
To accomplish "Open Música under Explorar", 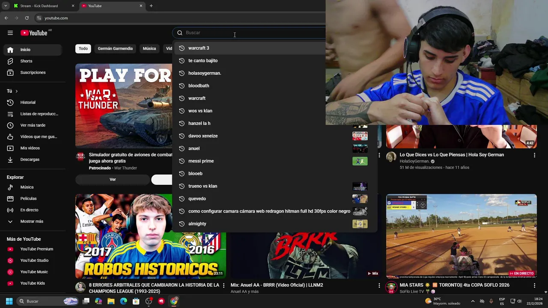I will (x=33, y=187).
